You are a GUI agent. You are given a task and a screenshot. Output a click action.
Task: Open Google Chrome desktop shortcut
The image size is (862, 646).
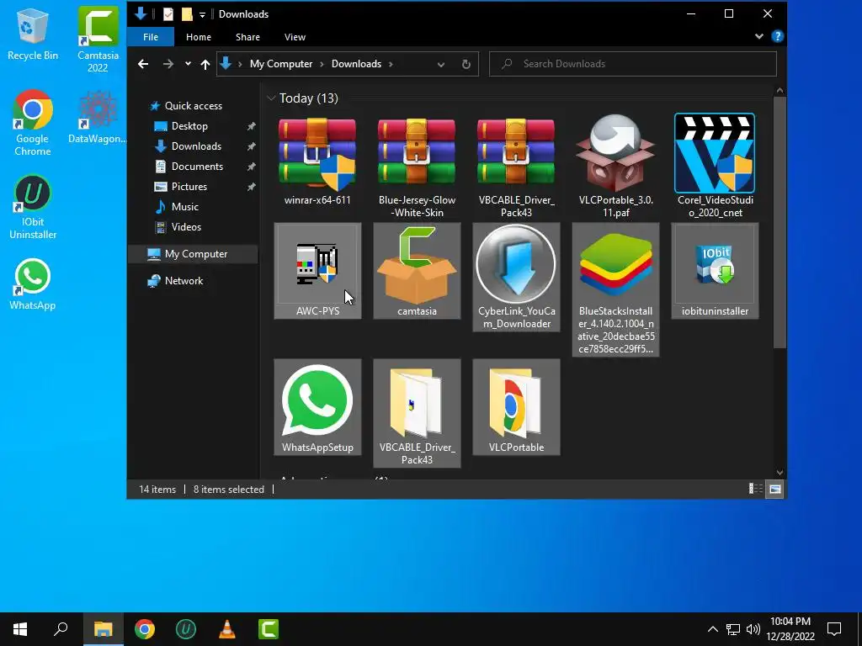tap(33, 123)
